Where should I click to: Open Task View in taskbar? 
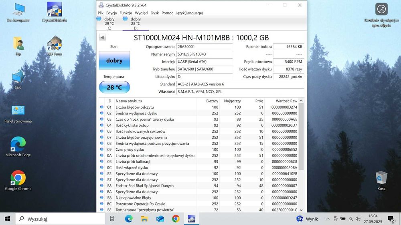[113, 219]
